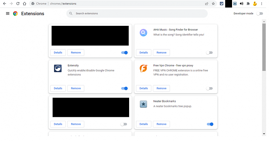Remove the AHA Music extension
Image resolution: width=269 pixels, height=141 pixels.
[x=161, y=52]
